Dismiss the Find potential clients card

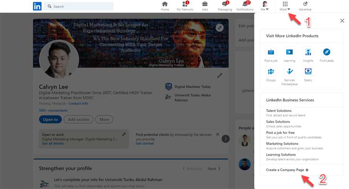pyautogui.click(x=217, y=135)
